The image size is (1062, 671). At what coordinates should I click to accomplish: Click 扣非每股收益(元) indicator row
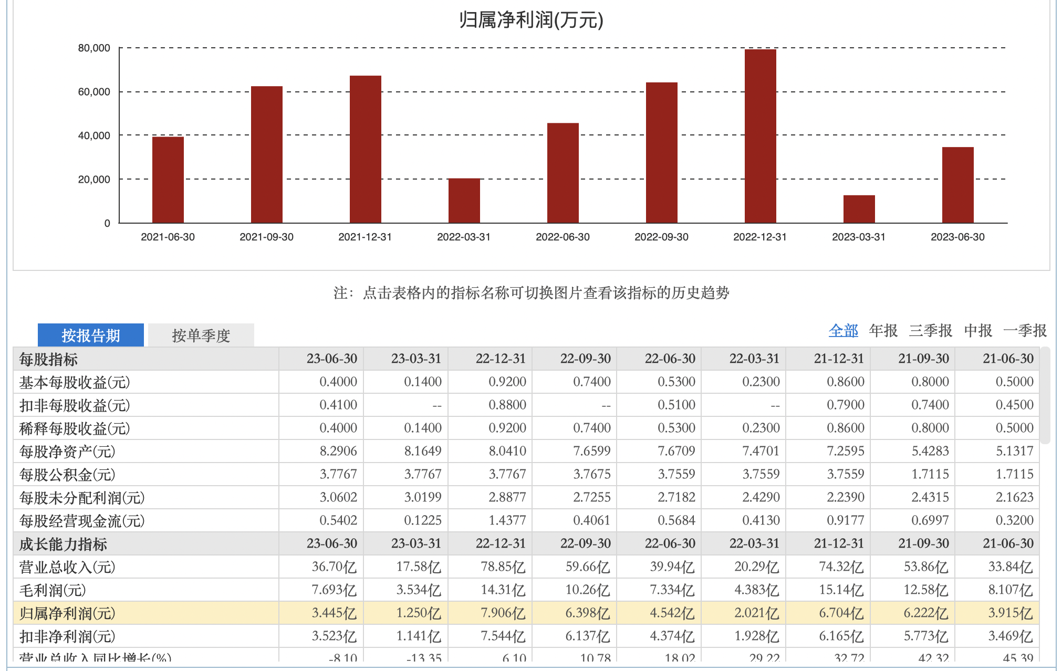point(75,405)
